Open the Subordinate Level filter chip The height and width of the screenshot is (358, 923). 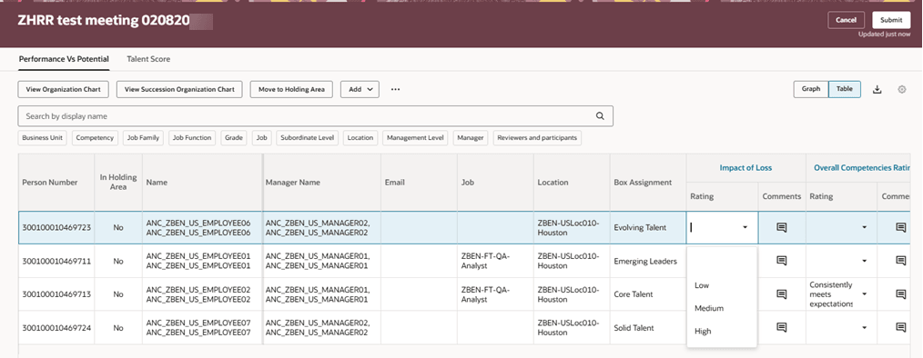click(x=308, y=137)
